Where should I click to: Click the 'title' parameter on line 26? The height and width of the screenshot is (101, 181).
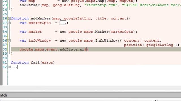click(101, 19)
